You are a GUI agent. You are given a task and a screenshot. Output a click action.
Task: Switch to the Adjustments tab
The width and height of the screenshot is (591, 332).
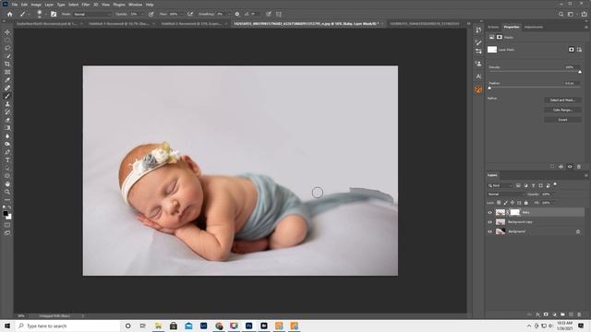point(534,27)
